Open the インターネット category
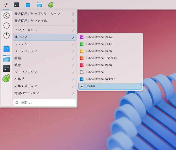The width and height of the screenshot is (176, 150). tap(45, 30)
